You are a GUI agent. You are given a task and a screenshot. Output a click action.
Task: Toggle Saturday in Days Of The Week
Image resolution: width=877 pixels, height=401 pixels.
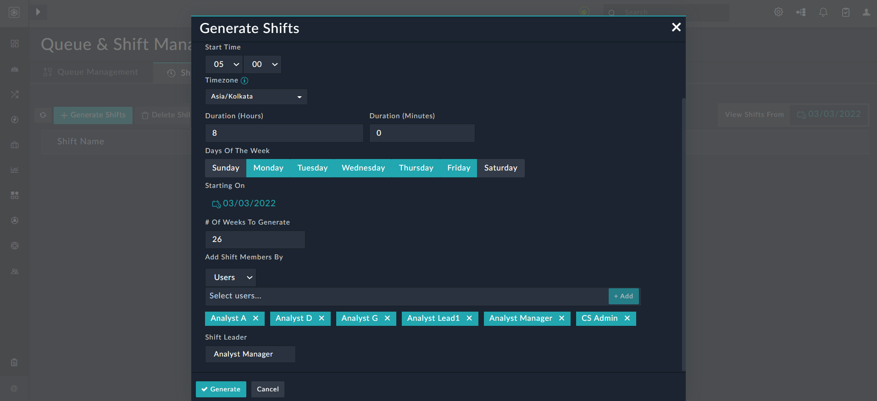coord(500,168)
